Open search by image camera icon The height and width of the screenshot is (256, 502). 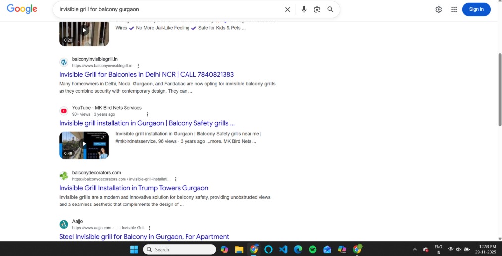pos(317,9)
